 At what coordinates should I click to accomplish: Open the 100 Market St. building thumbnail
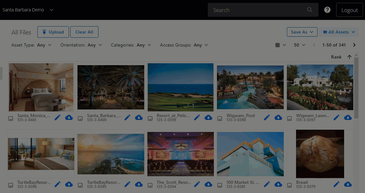250,154
